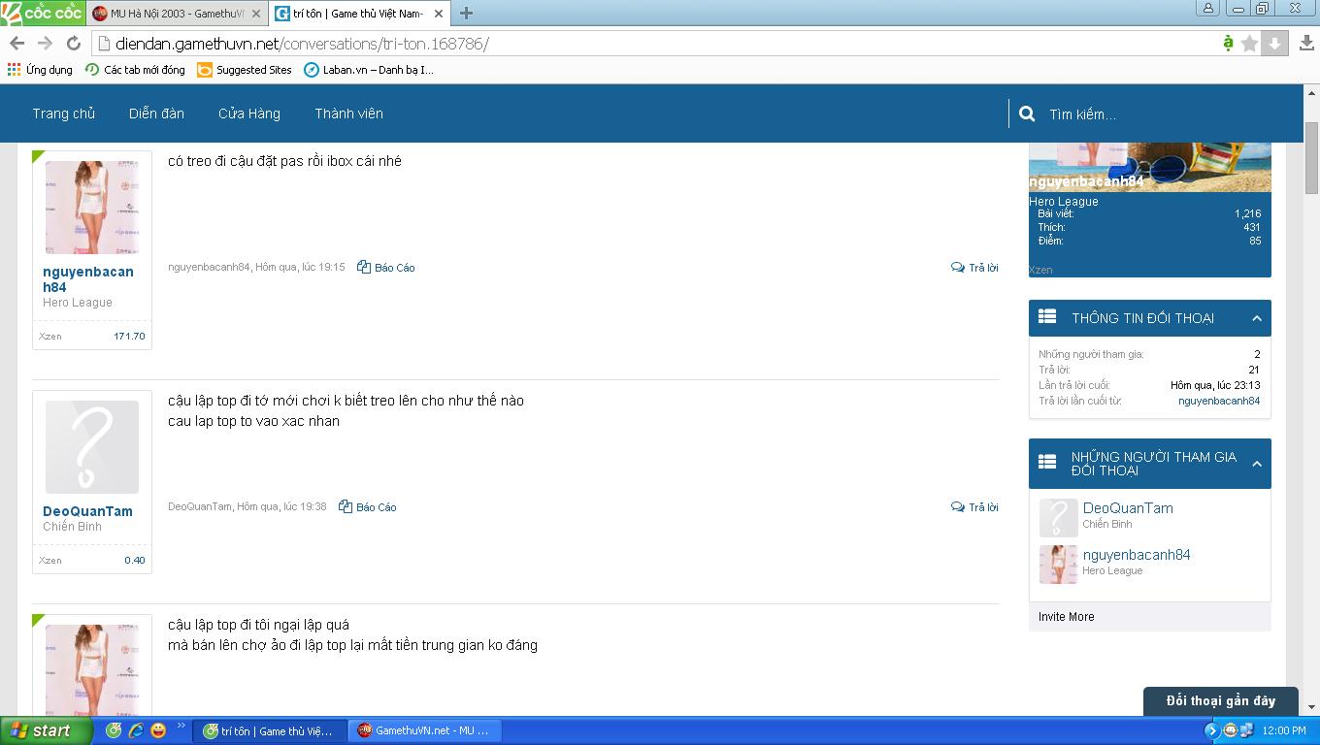
Task: Open last replier nguyenbacanh84 link
Action: [x=1219, y=401]
